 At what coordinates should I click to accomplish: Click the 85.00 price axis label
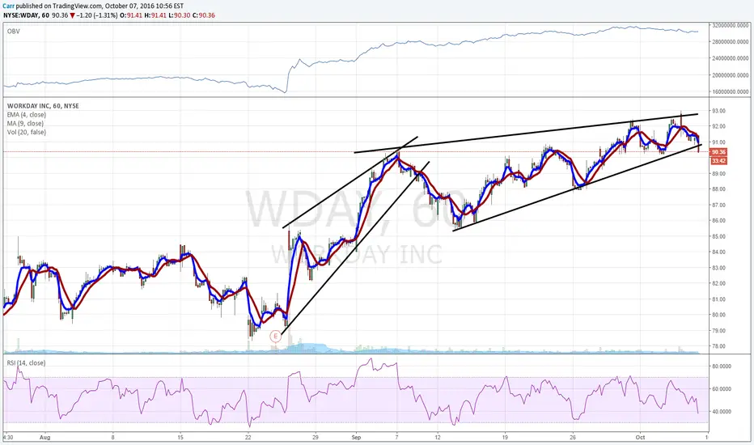click(719, 237)
